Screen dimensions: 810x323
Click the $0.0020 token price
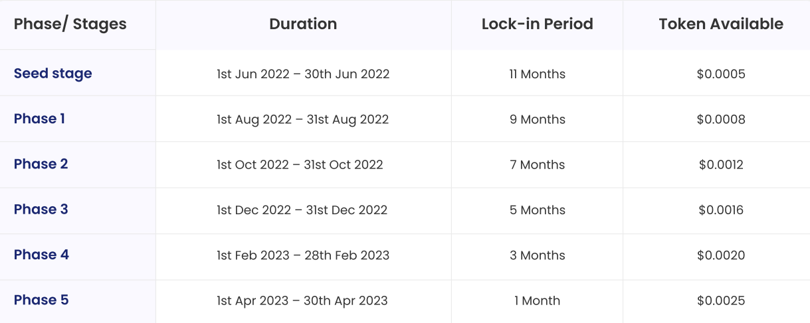pyautogui.click(x=721, y=255)
